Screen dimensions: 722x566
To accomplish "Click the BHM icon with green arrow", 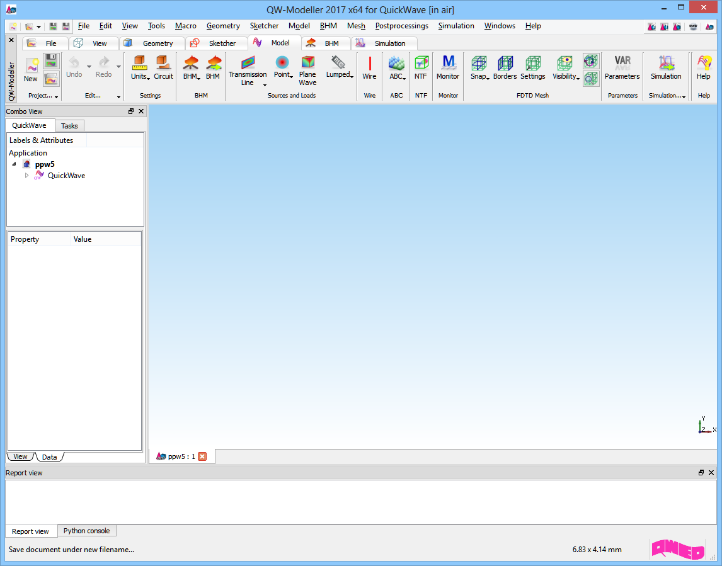I will pyautogui.click(x=213, y=67).
